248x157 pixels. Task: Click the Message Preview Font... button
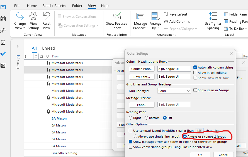point(142,105)
